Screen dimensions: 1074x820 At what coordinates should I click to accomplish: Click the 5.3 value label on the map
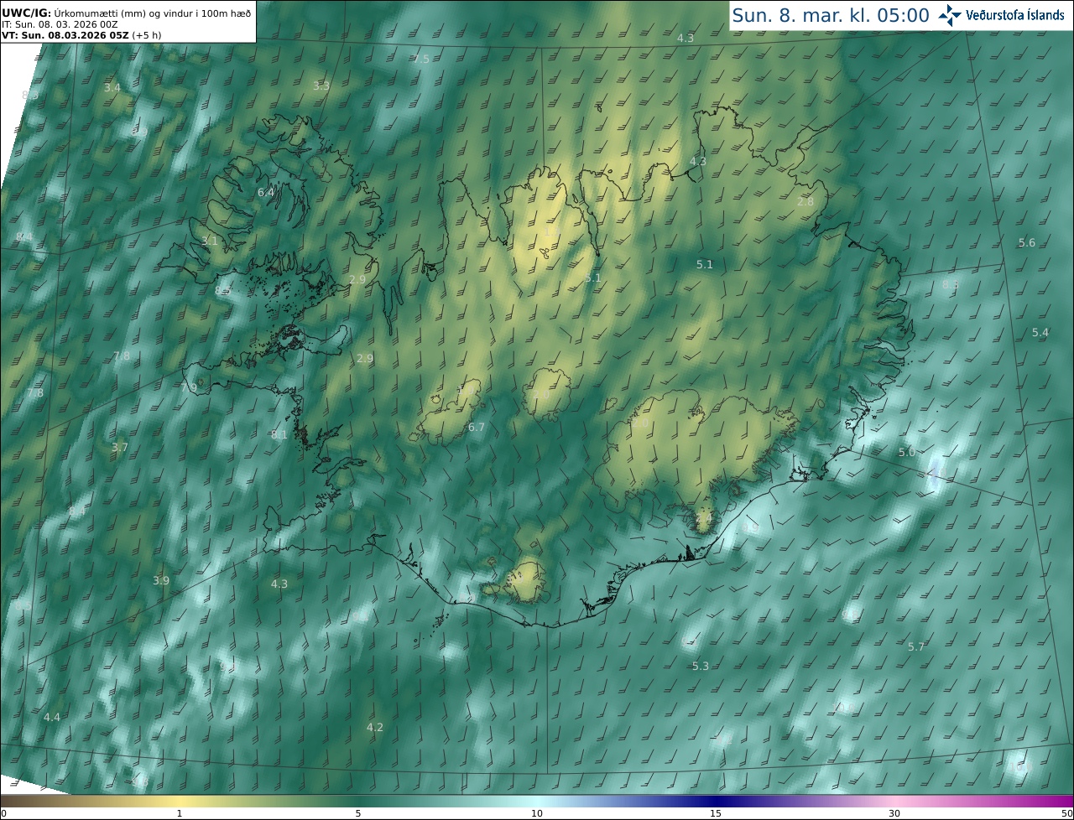pyautogui.click(x=701, y=666)
